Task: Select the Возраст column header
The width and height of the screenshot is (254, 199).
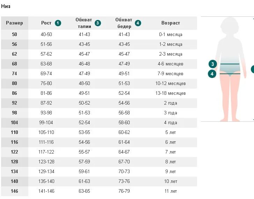Action: [x=170, y=23]
